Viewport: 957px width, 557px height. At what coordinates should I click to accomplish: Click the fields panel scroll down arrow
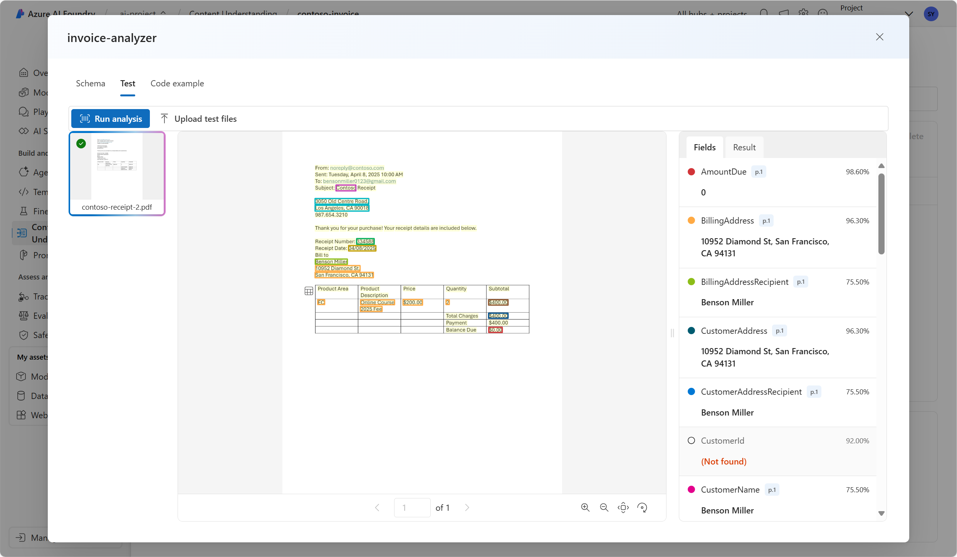pyautogui.click(x=881, y=513)
